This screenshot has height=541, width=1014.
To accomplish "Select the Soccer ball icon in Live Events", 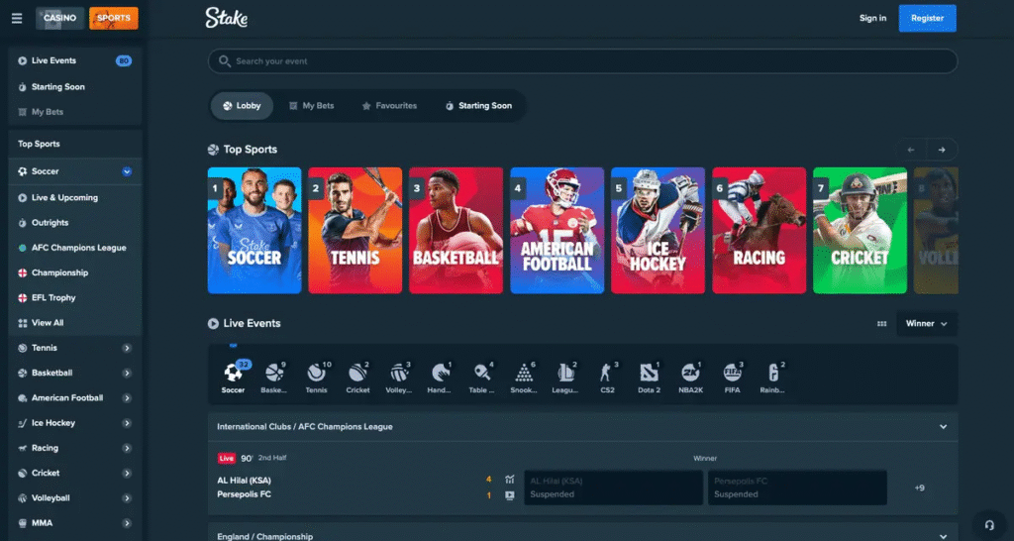I will [233, 374].
